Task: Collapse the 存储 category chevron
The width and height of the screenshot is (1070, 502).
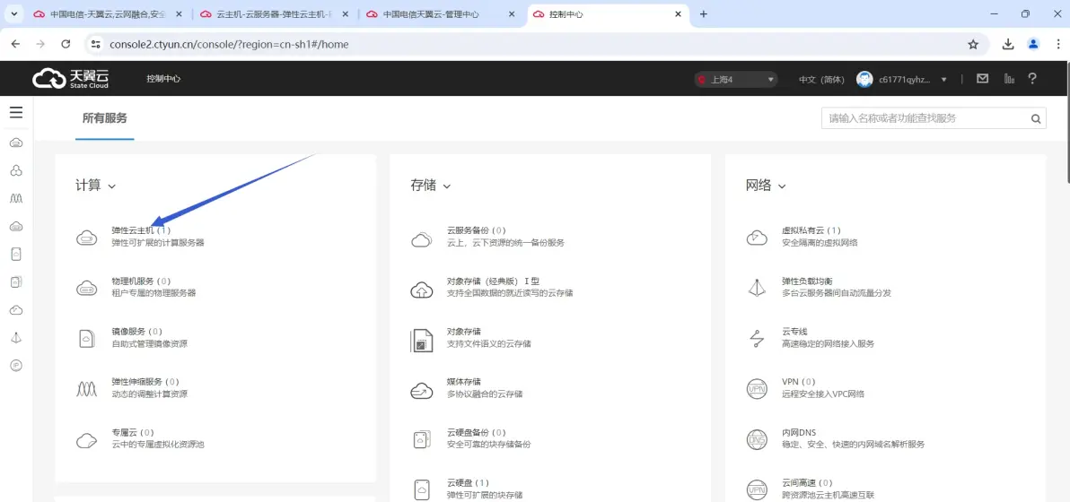Action: point(447,186)
